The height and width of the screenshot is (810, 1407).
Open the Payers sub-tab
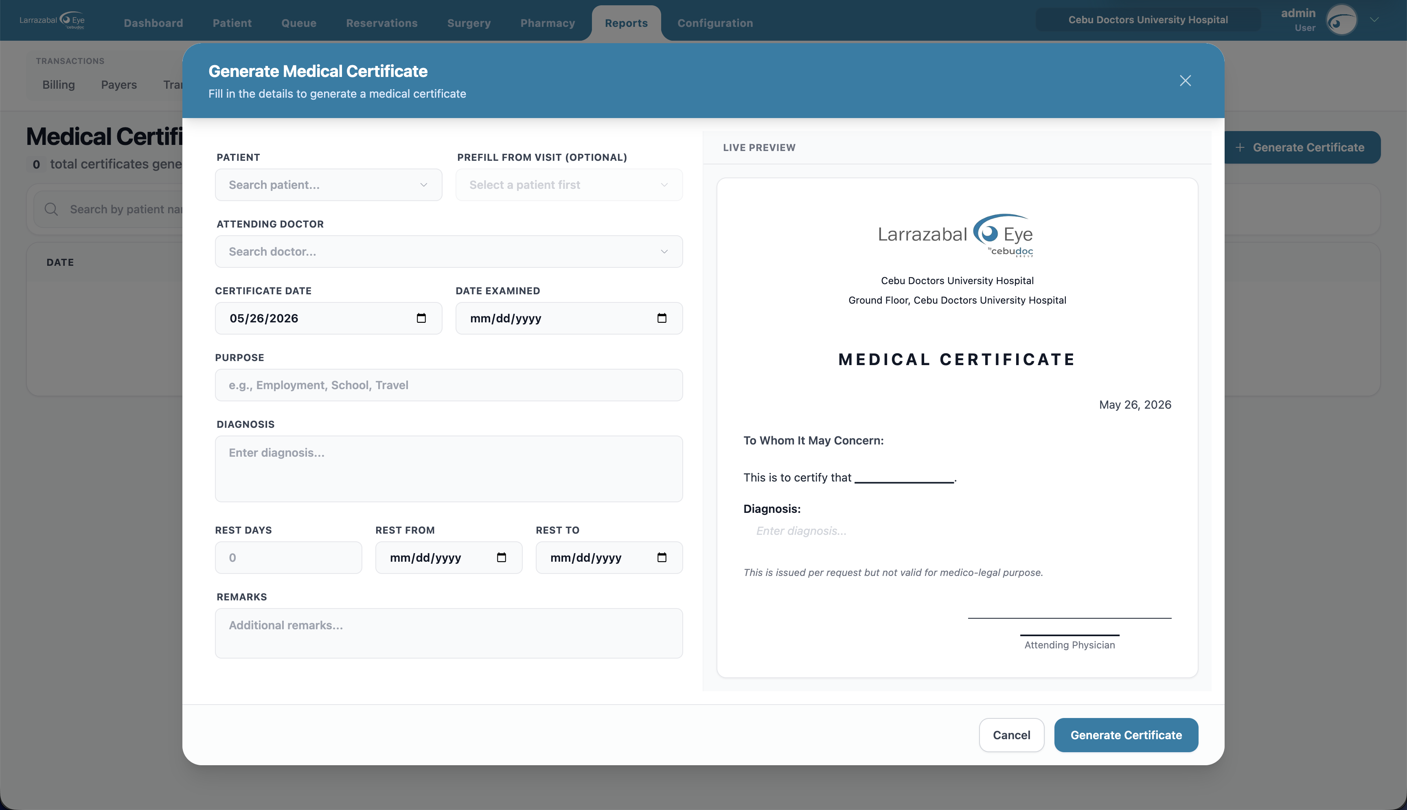click(x=118, y=85)
